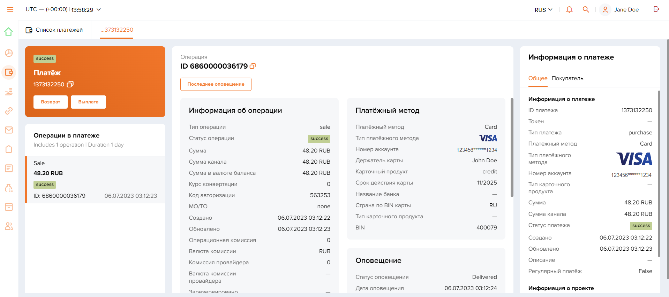
Task: Click Статус операции success badge
Action: click(x=319, y=139)
